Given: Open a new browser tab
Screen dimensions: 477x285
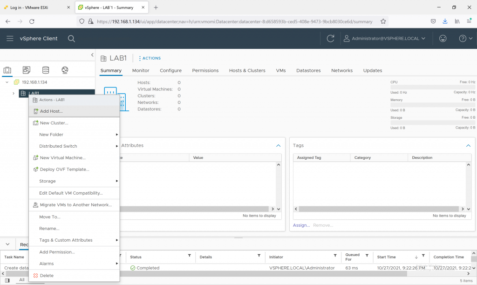Looking at the screenshot, I should click(x=156, y=7).
